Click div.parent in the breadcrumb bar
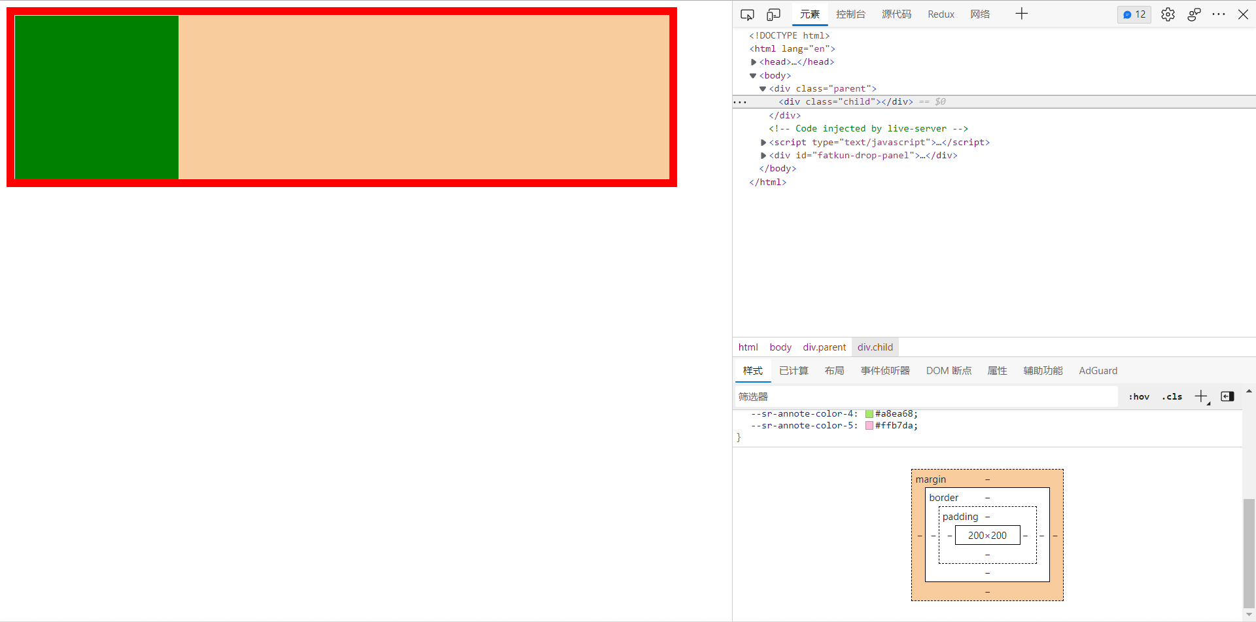1256x622 pixels. [x=824, y=347]
